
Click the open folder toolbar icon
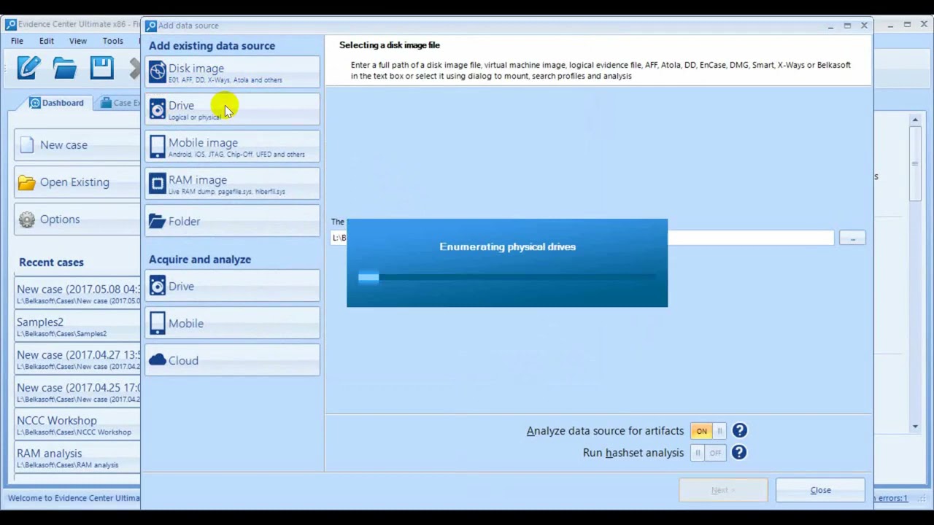[65, 68]
